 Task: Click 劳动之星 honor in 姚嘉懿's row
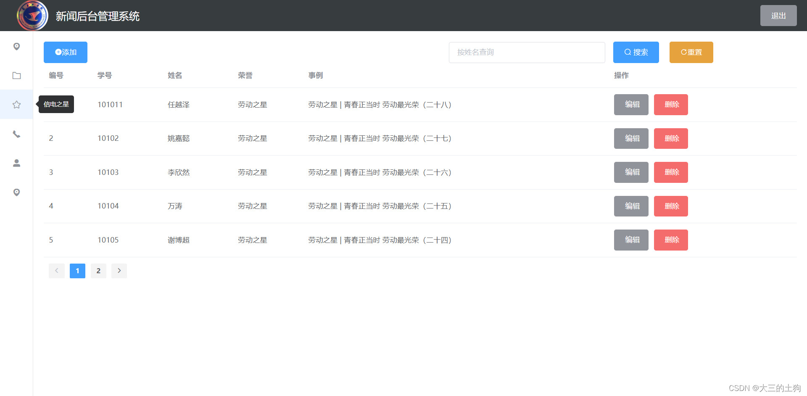253,138
